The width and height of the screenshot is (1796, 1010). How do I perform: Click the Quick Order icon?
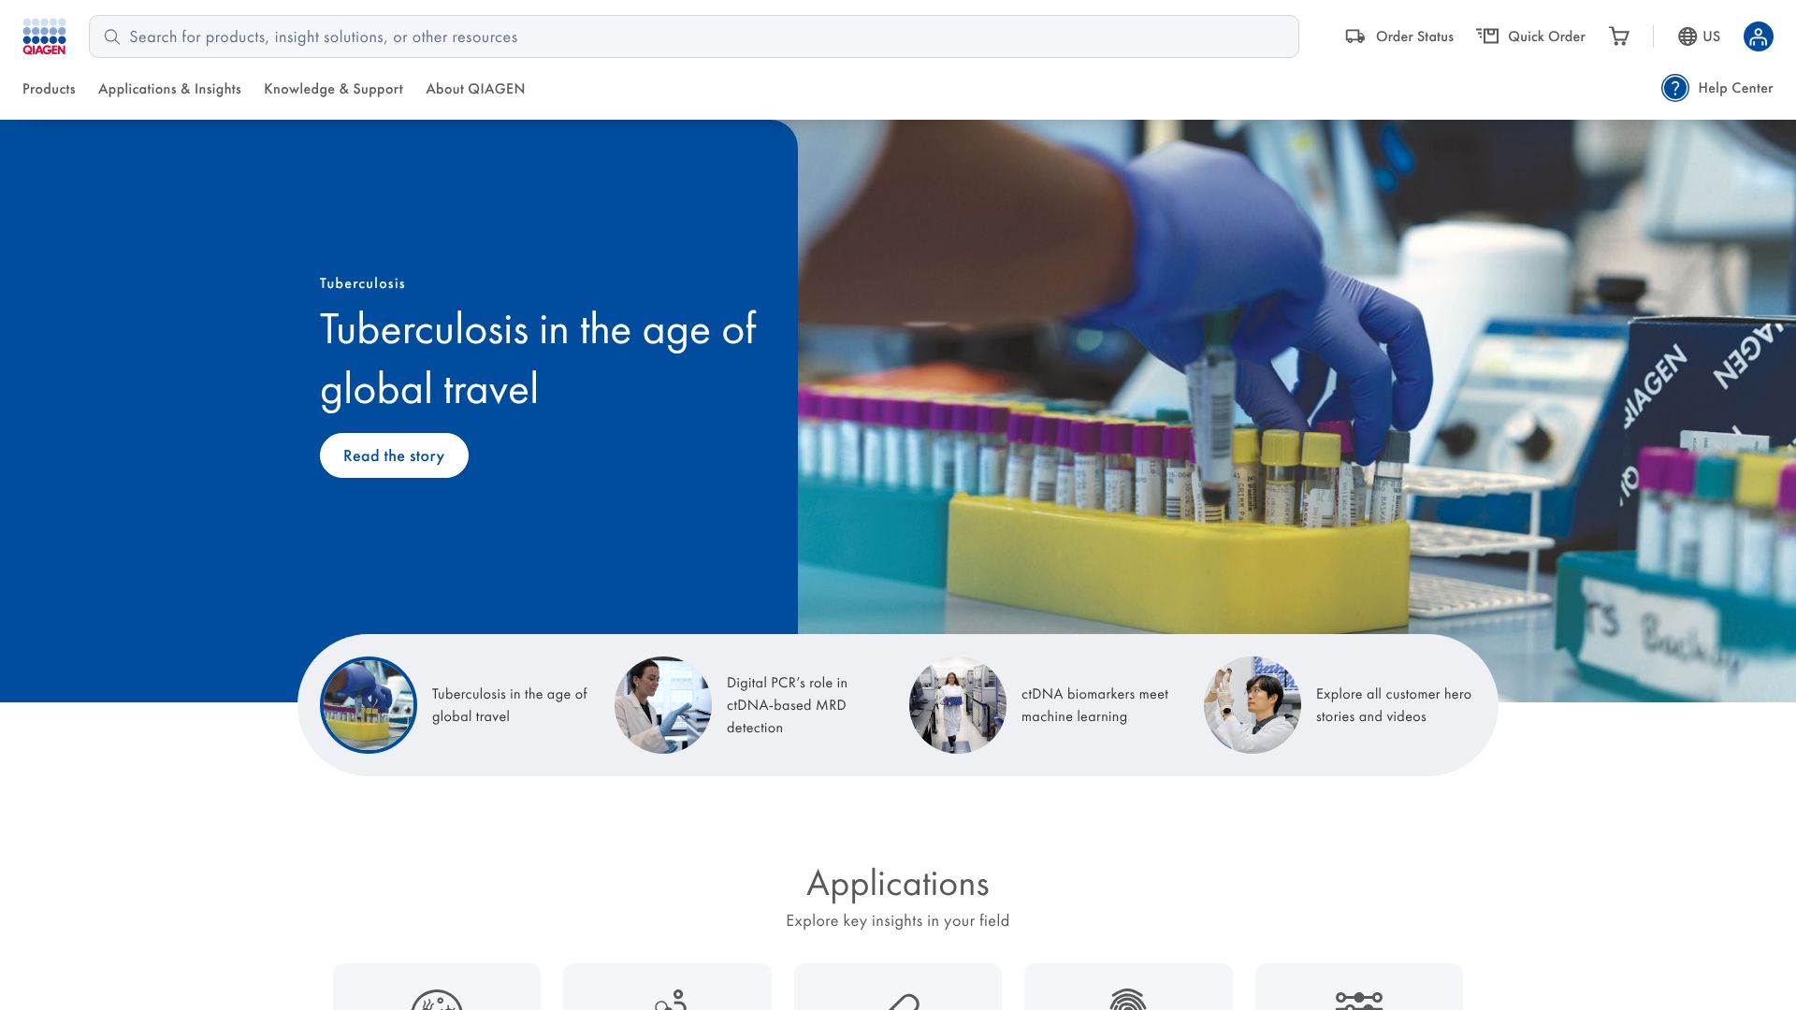point(1487,36)
